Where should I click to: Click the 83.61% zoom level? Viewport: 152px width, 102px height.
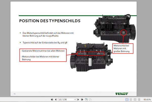point(147,99)
